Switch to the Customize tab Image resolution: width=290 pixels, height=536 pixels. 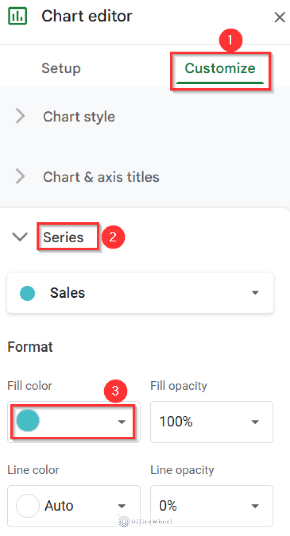tap(220, 68)
